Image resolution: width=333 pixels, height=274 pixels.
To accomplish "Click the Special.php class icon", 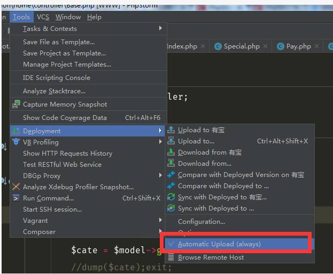I will point(218,46).
